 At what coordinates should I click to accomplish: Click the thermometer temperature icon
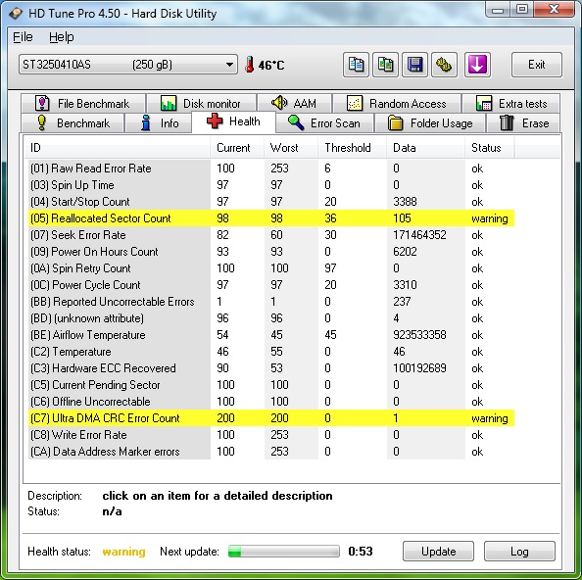(250, 65)
